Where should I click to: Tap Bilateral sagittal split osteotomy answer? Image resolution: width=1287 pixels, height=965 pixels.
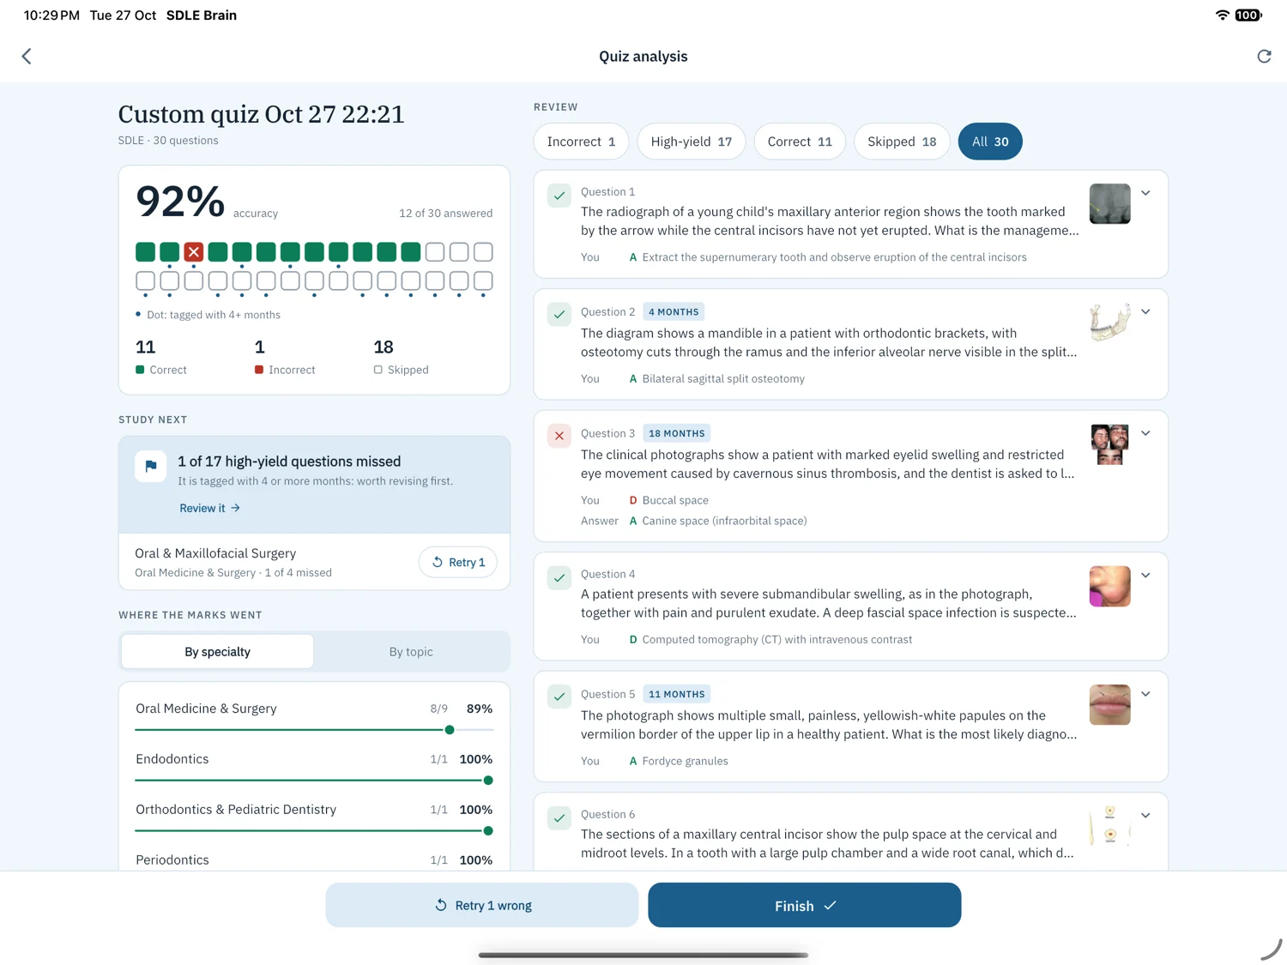[x=723, y=378]
